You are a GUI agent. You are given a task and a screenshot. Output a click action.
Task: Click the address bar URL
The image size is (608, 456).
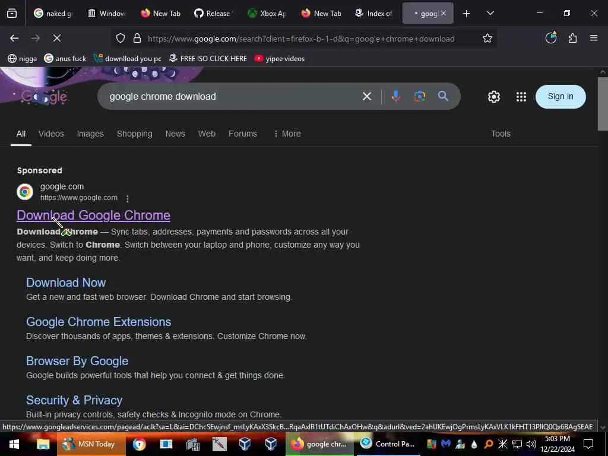(x=301, y=39)
